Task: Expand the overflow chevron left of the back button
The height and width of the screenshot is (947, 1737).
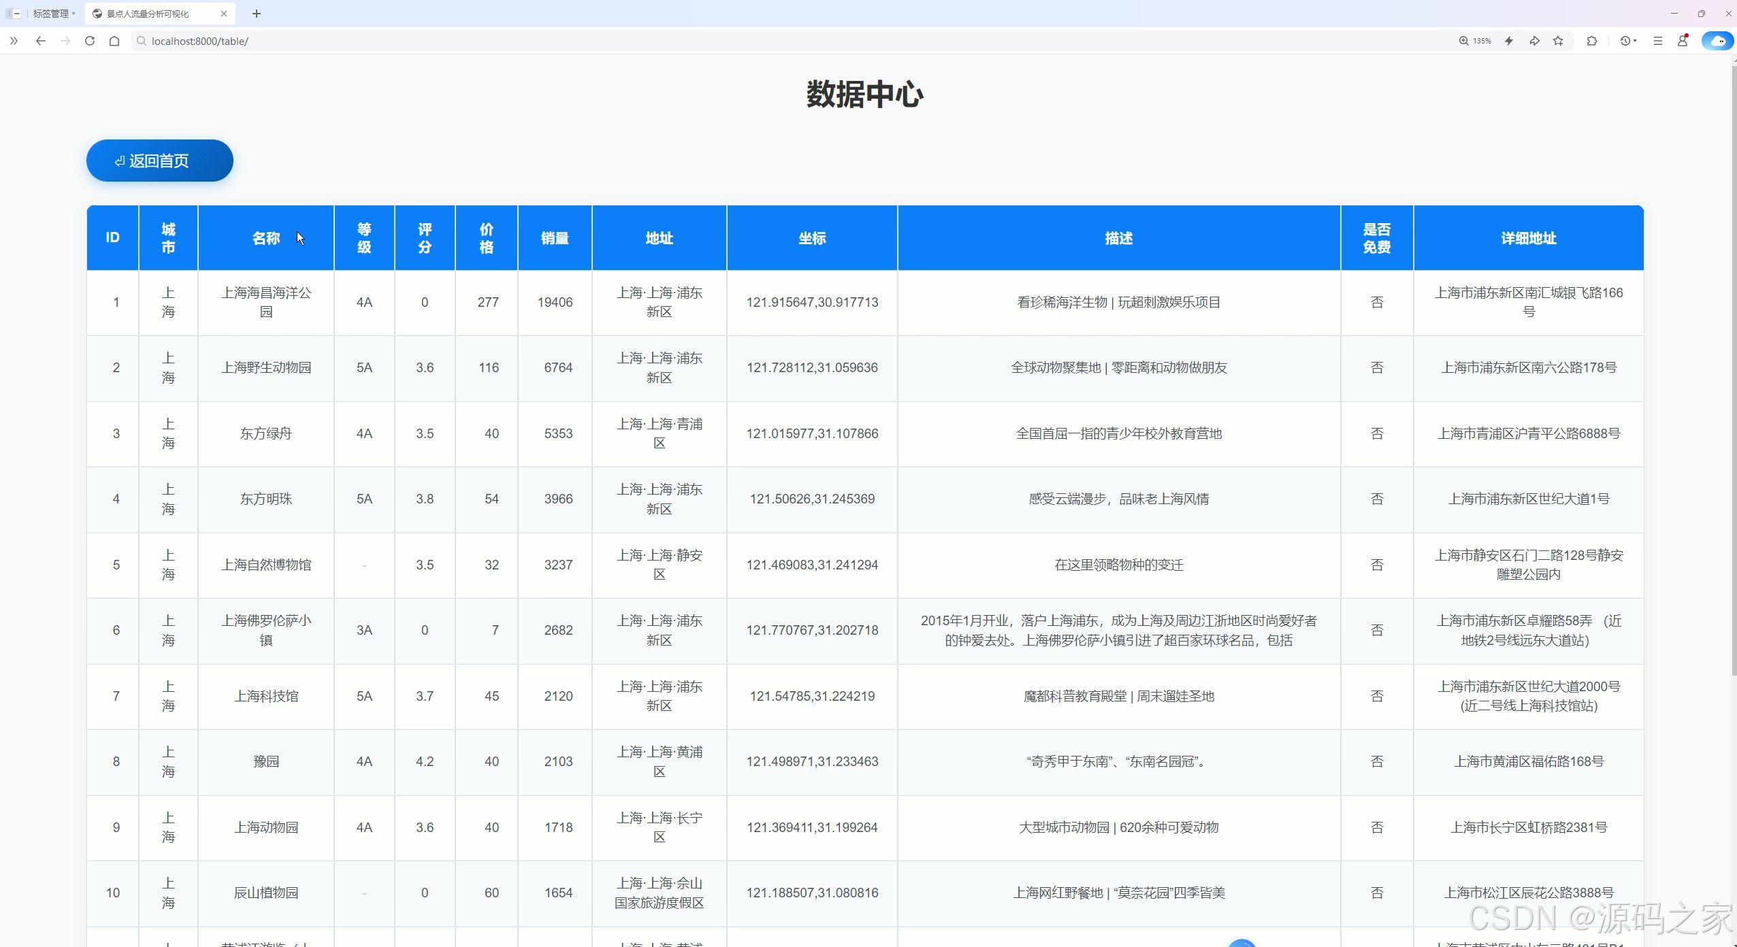Action: (x=14, y=41)
